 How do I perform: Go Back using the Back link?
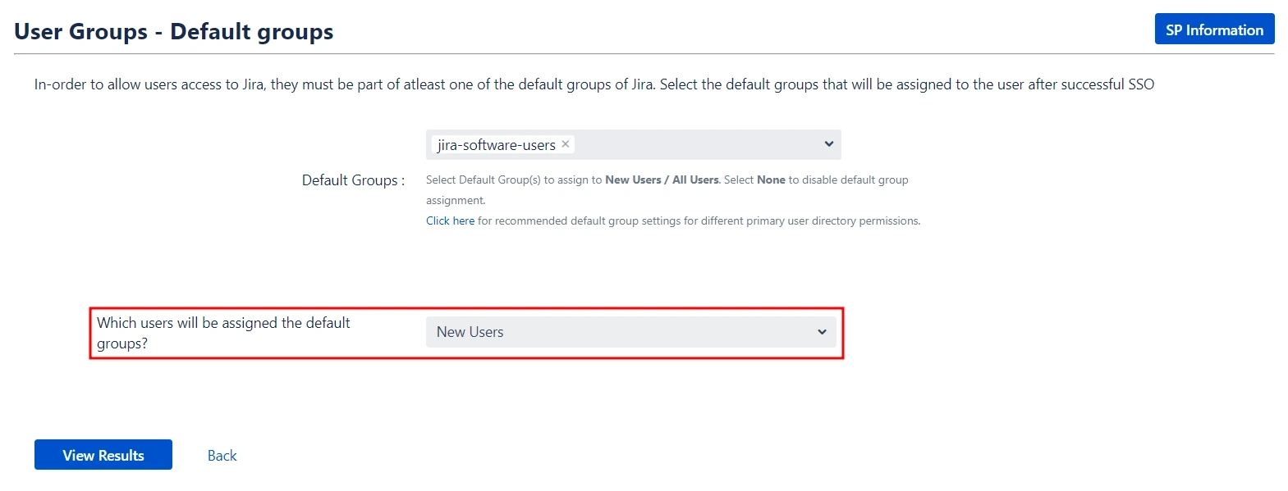point(222,456)
